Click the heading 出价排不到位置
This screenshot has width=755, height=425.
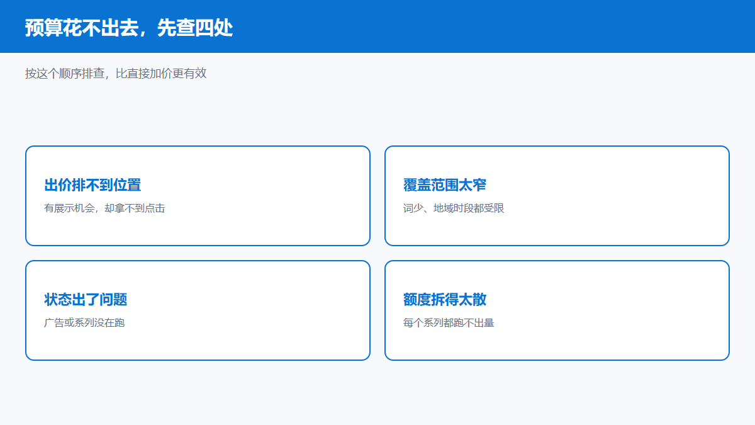[x=92, y=185]
